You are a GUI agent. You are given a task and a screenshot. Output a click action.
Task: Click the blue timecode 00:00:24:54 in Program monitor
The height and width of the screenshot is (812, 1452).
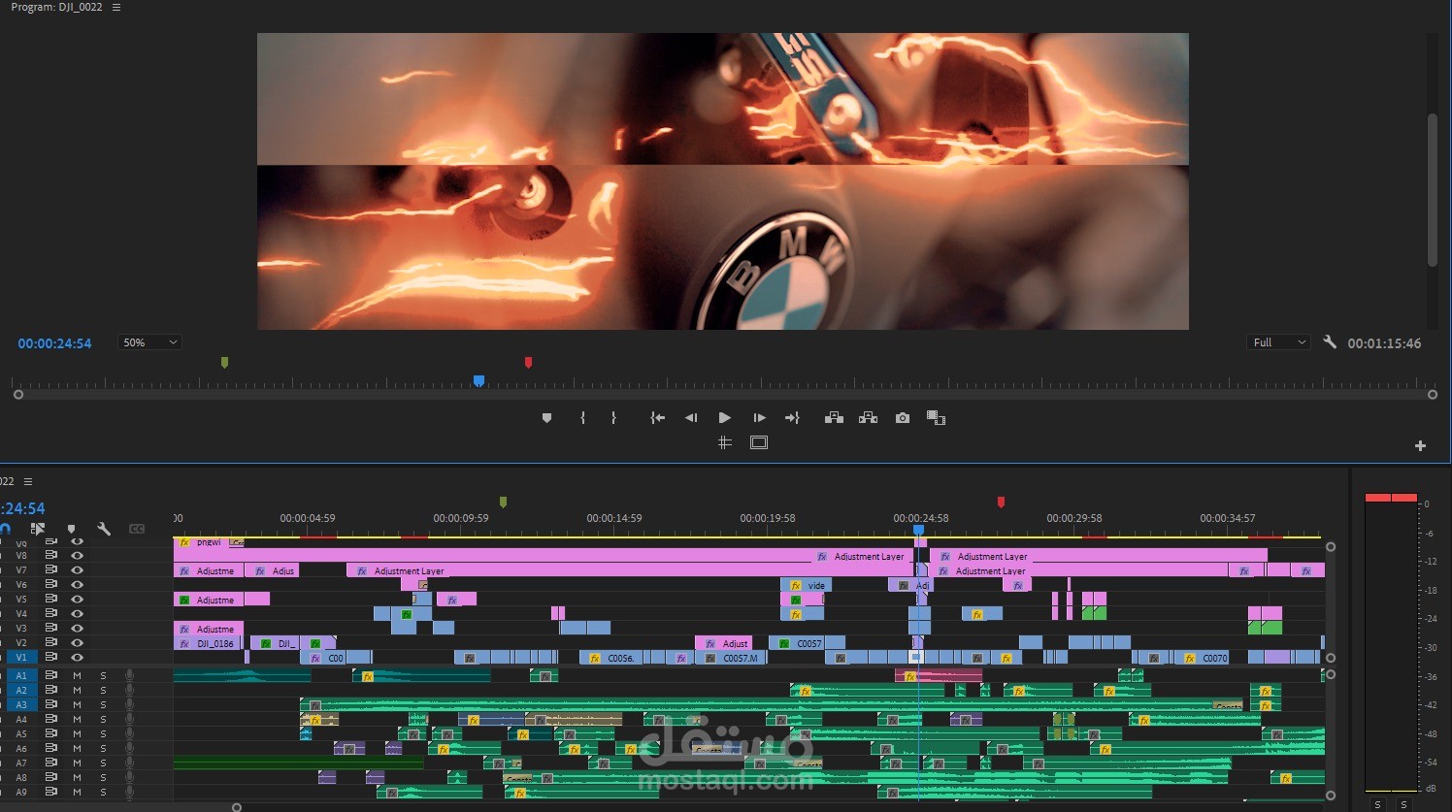coord(54,343)
